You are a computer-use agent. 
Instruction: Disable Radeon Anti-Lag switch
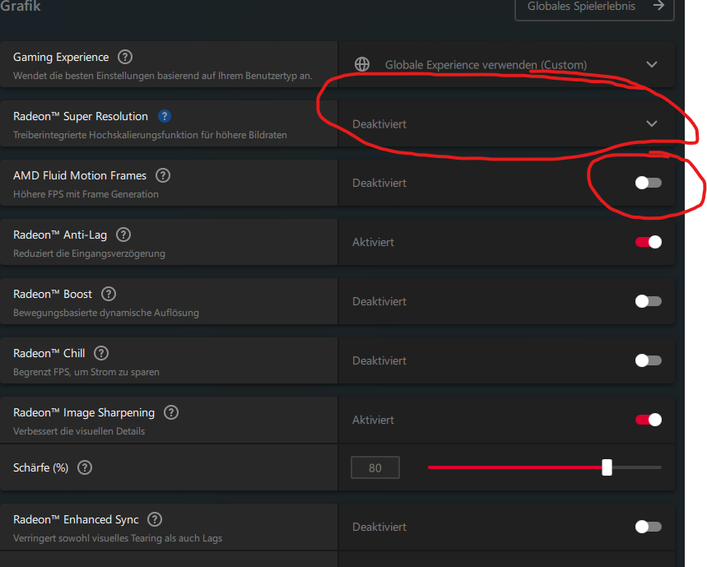649,242
